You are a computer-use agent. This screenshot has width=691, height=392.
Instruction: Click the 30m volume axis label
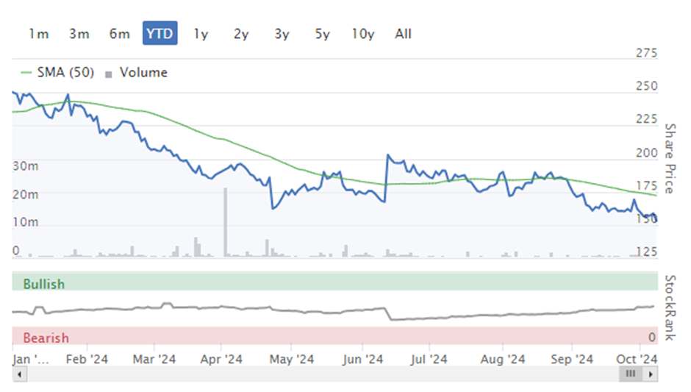26,166
